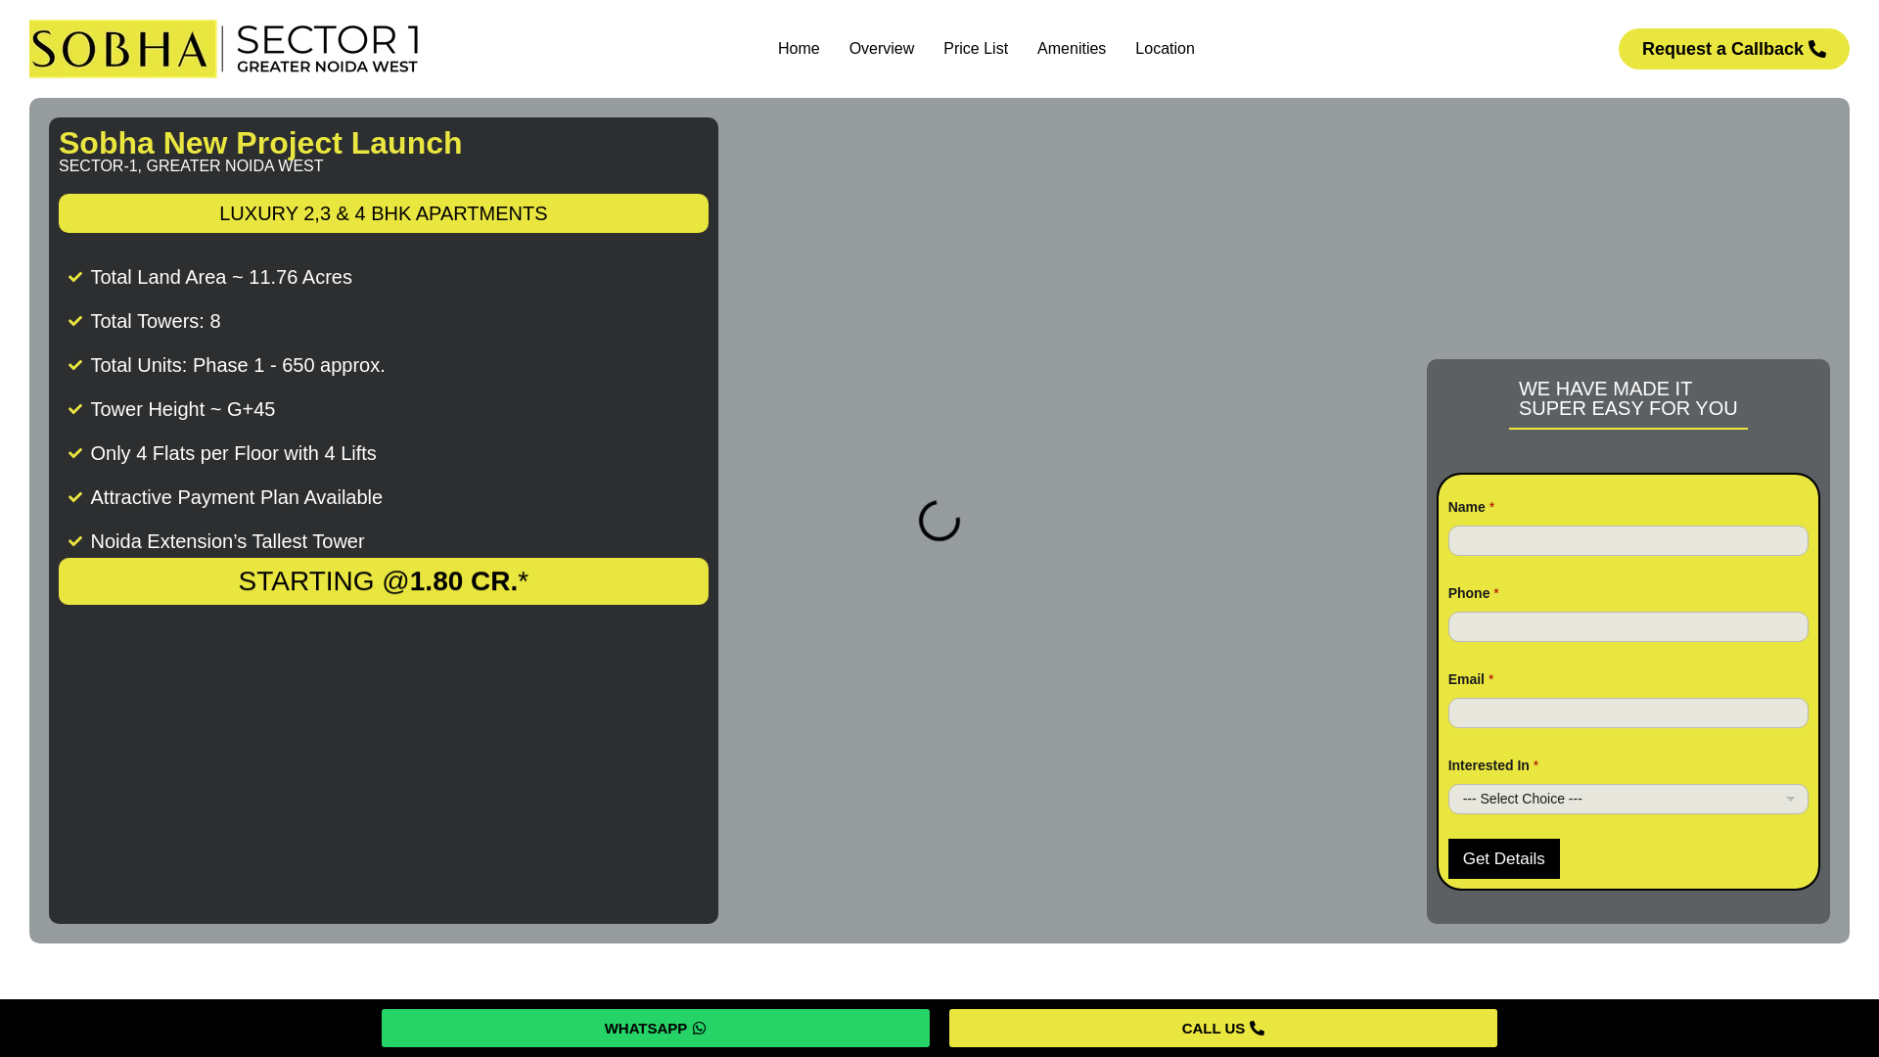The image size is (1879, 1057).
Task: Click the Sobha New Project Launch heading
Action: pos(260,143)
